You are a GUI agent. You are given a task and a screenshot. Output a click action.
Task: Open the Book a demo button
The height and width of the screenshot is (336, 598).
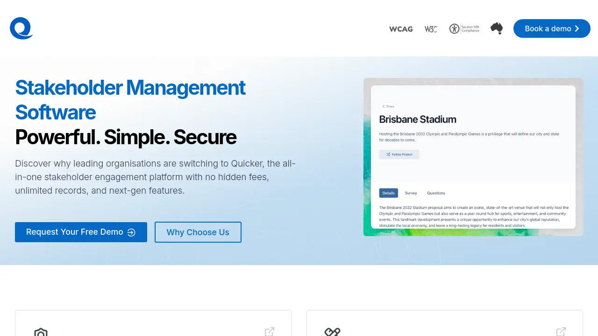click(552, 28)
